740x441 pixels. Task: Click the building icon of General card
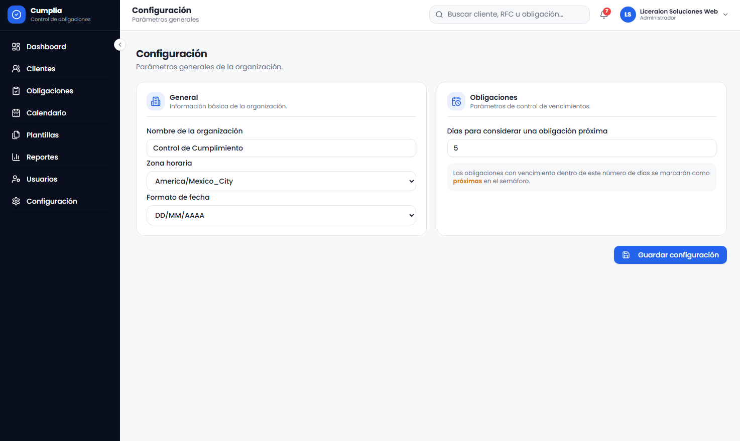click(156, 101)
